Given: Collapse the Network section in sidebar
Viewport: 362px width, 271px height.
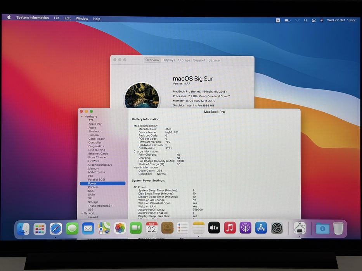Looking at the screenshot, I should tap(82, 213).
